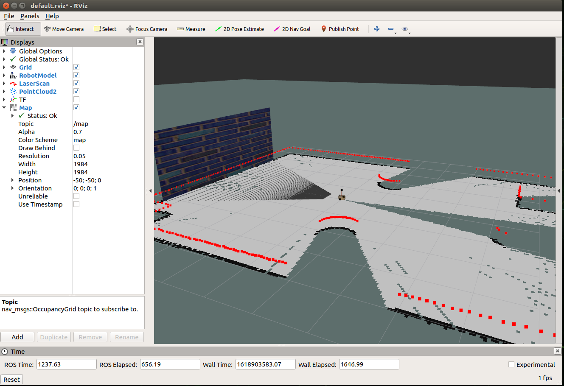Select the Publish Point tool
Screen dimensions: 564x386
pyautogui.click(x=340, y=29)
